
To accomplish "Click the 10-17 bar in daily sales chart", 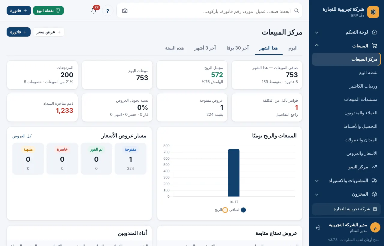I will click(x=234, y=173).
